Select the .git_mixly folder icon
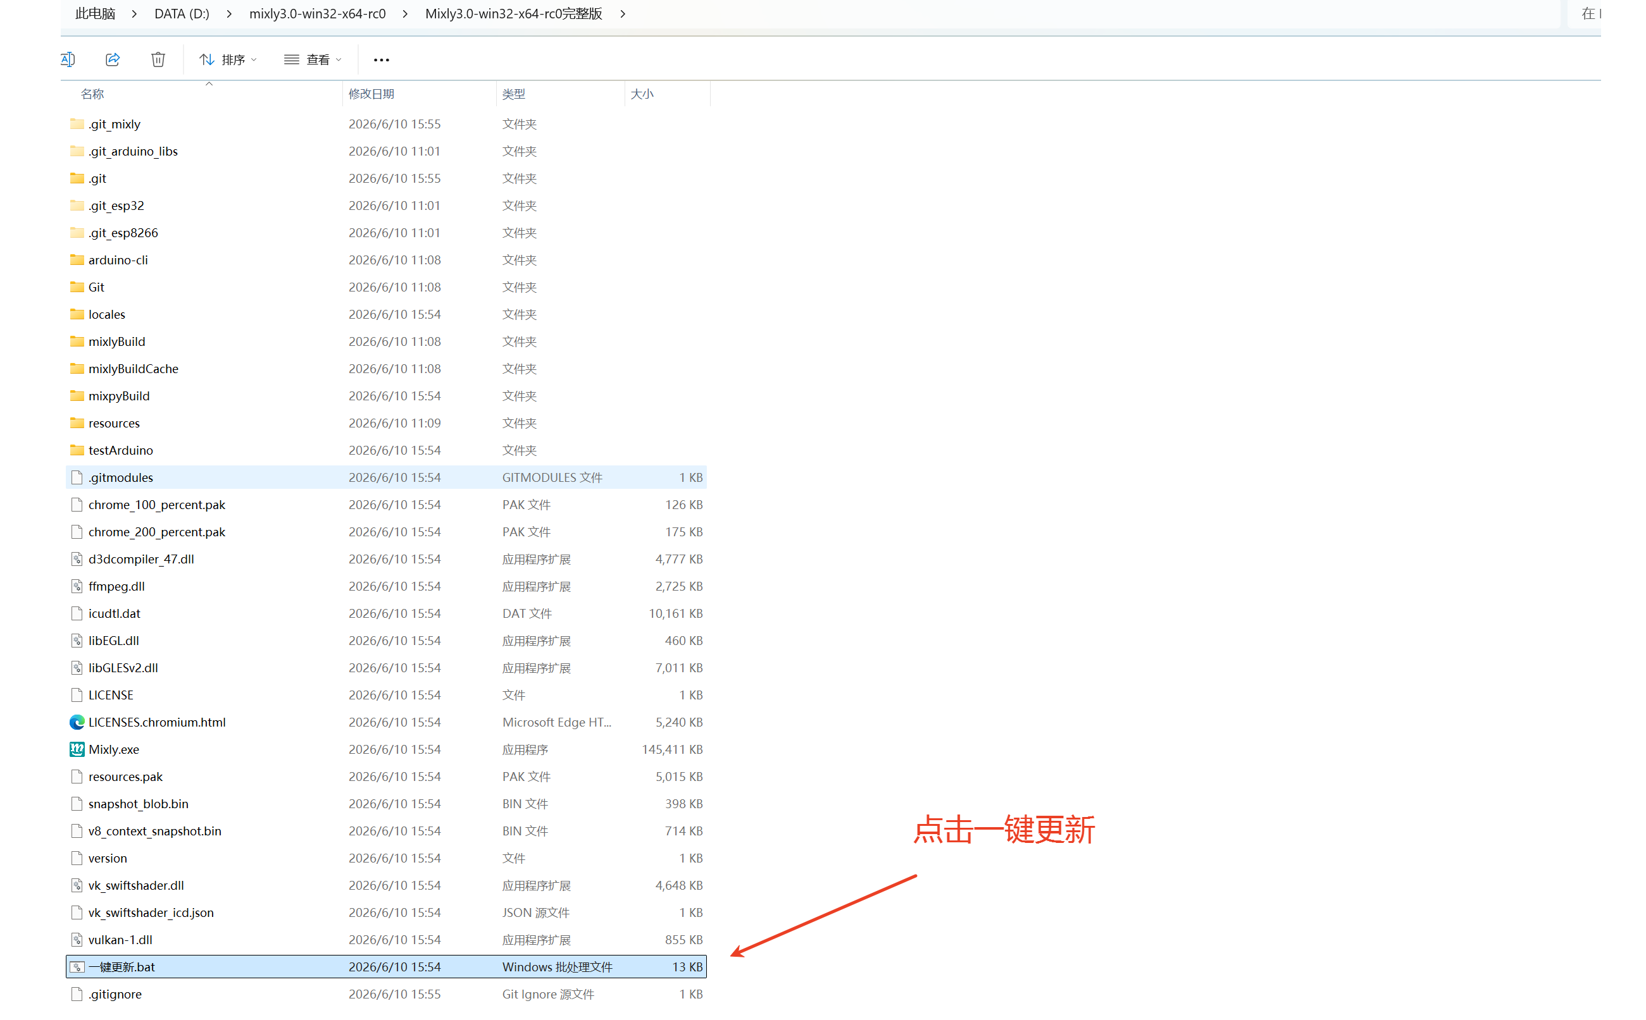This screenshot has height=1020, width=1646. tap(77, 123)
